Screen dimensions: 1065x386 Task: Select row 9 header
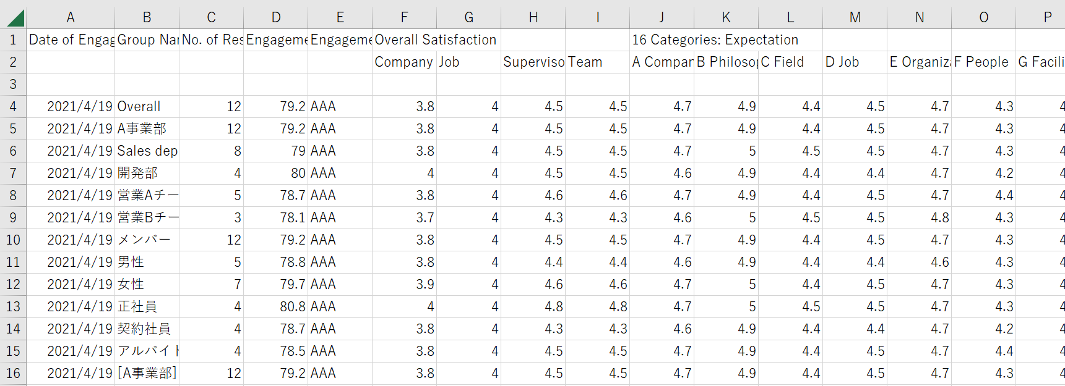[x=13, y=218]
